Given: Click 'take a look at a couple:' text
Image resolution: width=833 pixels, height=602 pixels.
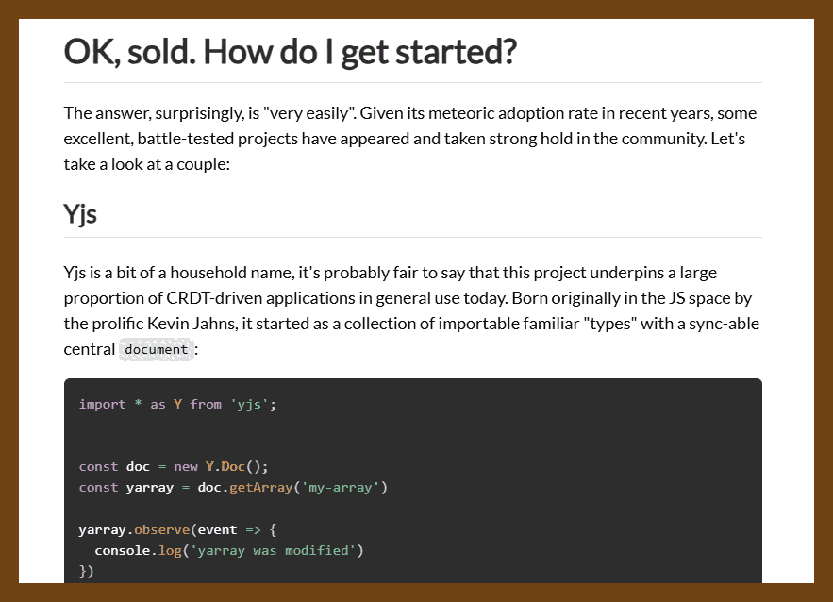Looking at the screenshot, I should pos(146,164).
